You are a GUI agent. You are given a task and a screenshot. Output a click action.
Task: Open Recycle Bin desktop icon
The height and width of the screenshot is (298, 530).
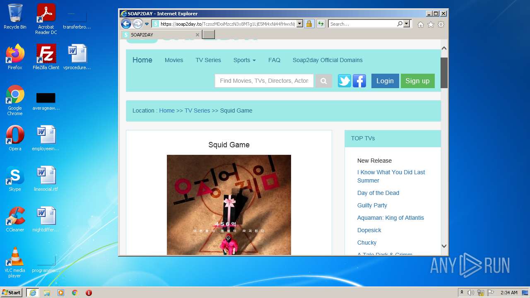(15, 17)
